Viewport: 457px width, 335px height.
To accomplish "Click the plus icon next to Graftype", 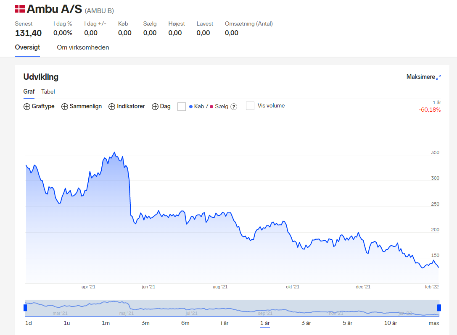I will [27, 107].
